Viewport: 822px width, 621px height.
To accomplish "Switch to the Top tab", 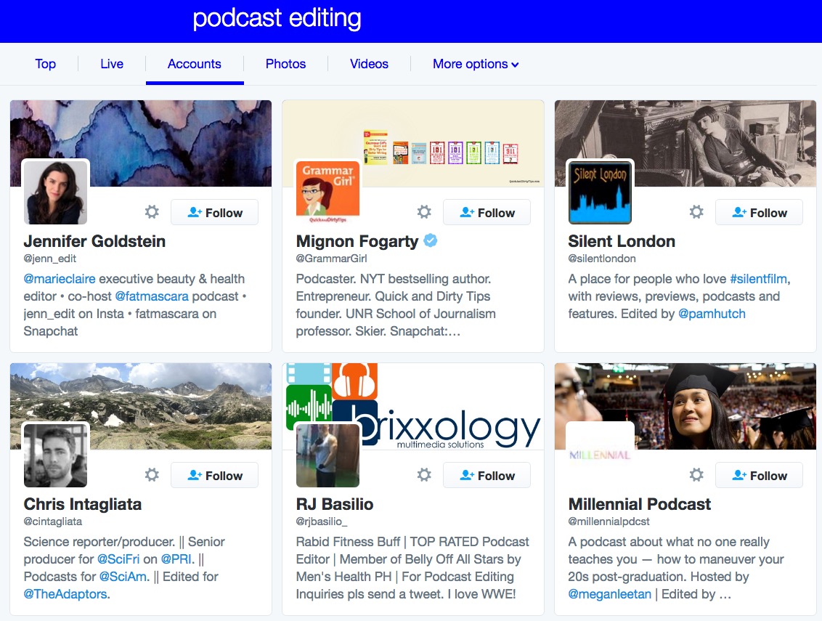I will click(x=46, y=64).
